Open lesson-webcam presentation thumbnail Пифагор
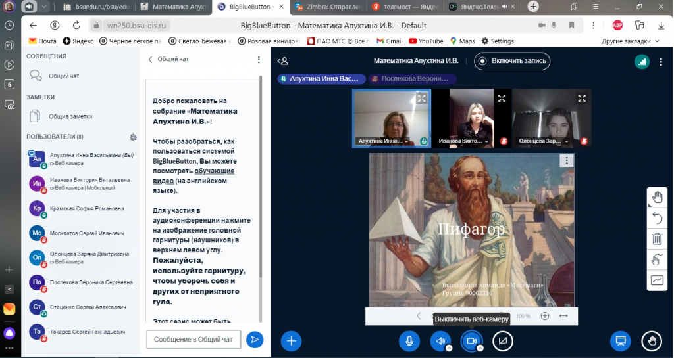This screenshot has width=674, height=358. 471,230
